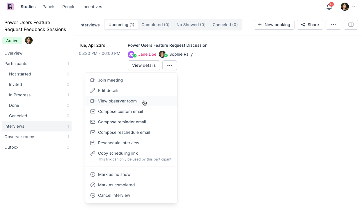The height and width of the screenshot is (211, 362).
Task: Choose Mark as completed from the menu
Action: coord(116,185)
